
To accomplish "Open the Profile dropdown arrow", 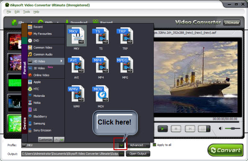I will pos(121,145).
